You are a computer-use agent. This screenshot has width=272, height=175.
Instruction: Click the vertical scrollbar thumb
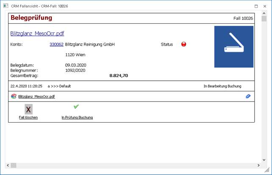tap(264, 19)
